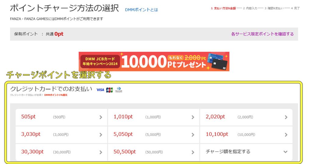
Task: Click the 0pt held points value
Action: [x=59, y=34]
